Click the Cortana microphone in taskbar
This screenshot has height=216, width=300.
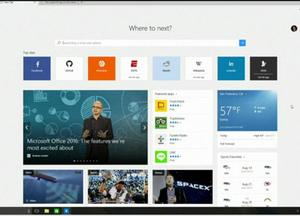coord(29,211)
